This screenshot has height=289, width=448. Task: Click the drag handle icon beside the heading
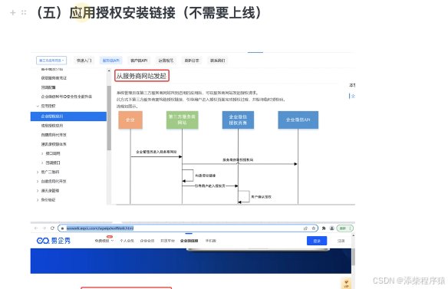point(24,12)
